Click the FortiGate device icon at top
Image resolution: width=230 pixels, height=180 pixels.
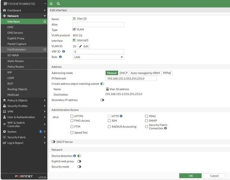5,4
